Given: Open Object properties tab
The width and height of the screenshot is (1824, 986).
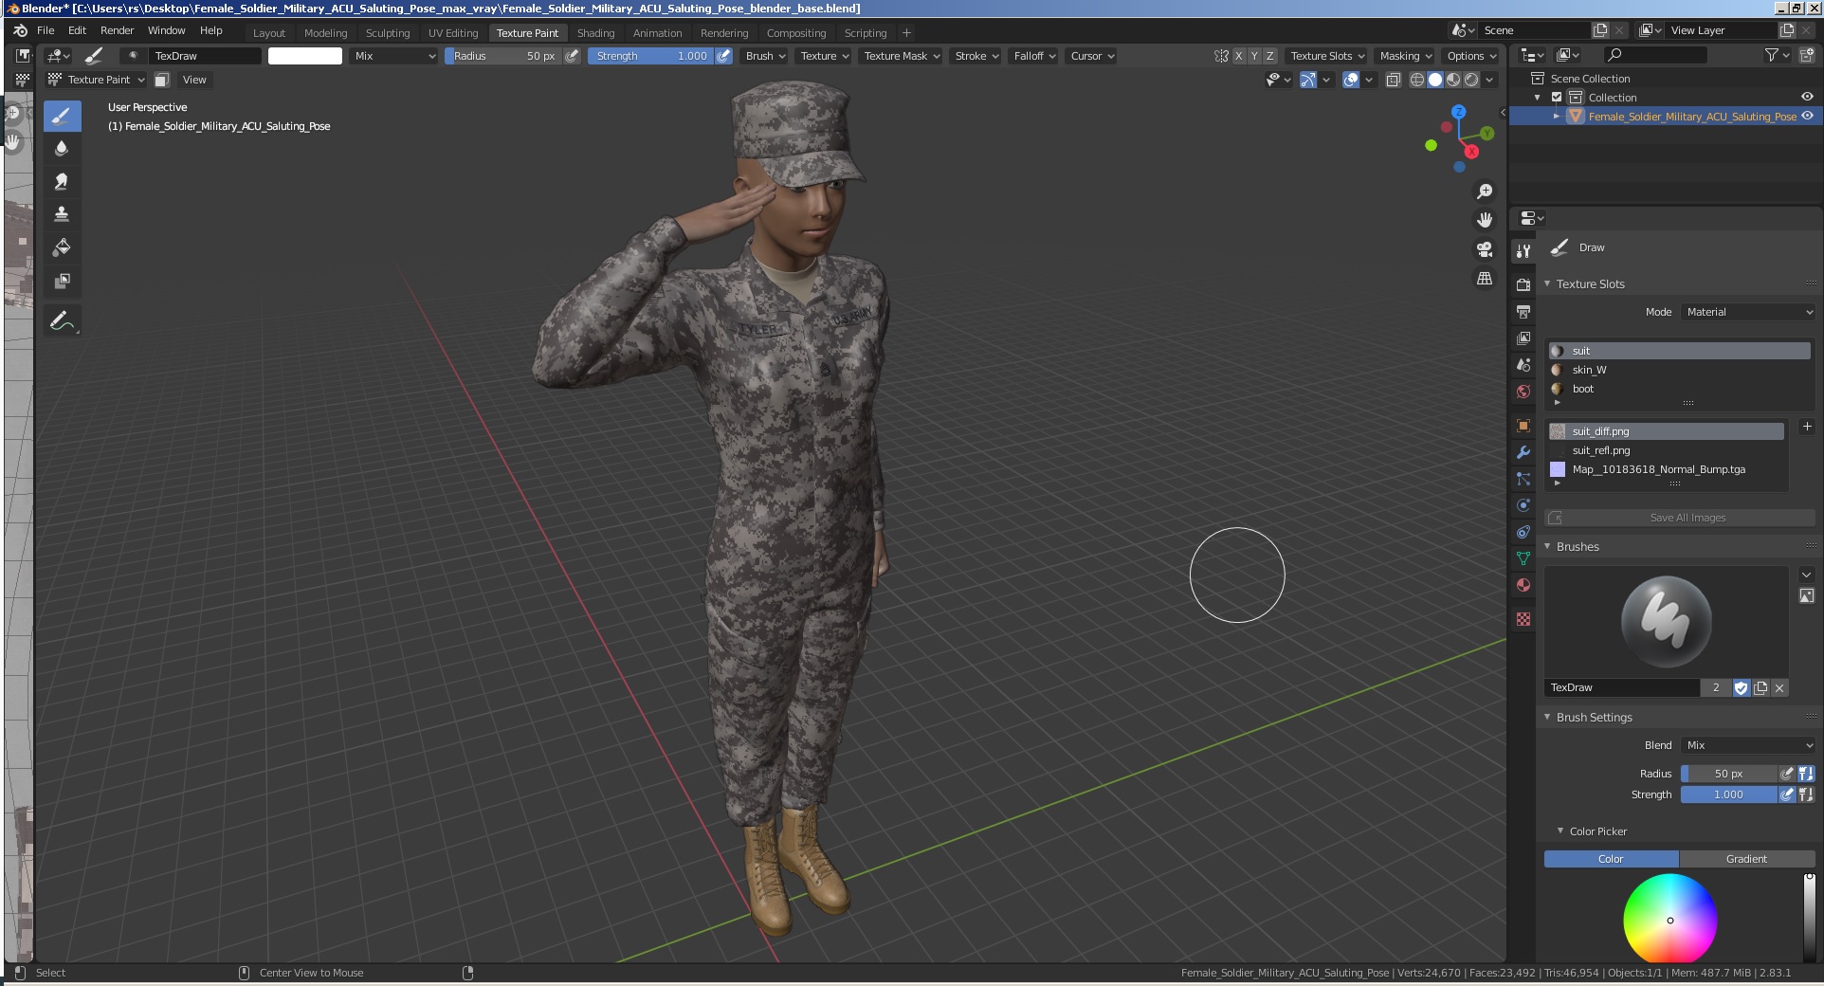Looking at the screenshot, I should [x=1523, y=426].
